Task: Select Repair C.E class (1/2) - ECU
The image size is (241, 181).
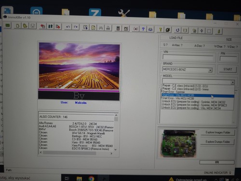Action: tap(185, 86)
